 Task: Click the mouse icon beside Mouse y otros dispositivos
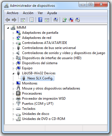(18, 88)
